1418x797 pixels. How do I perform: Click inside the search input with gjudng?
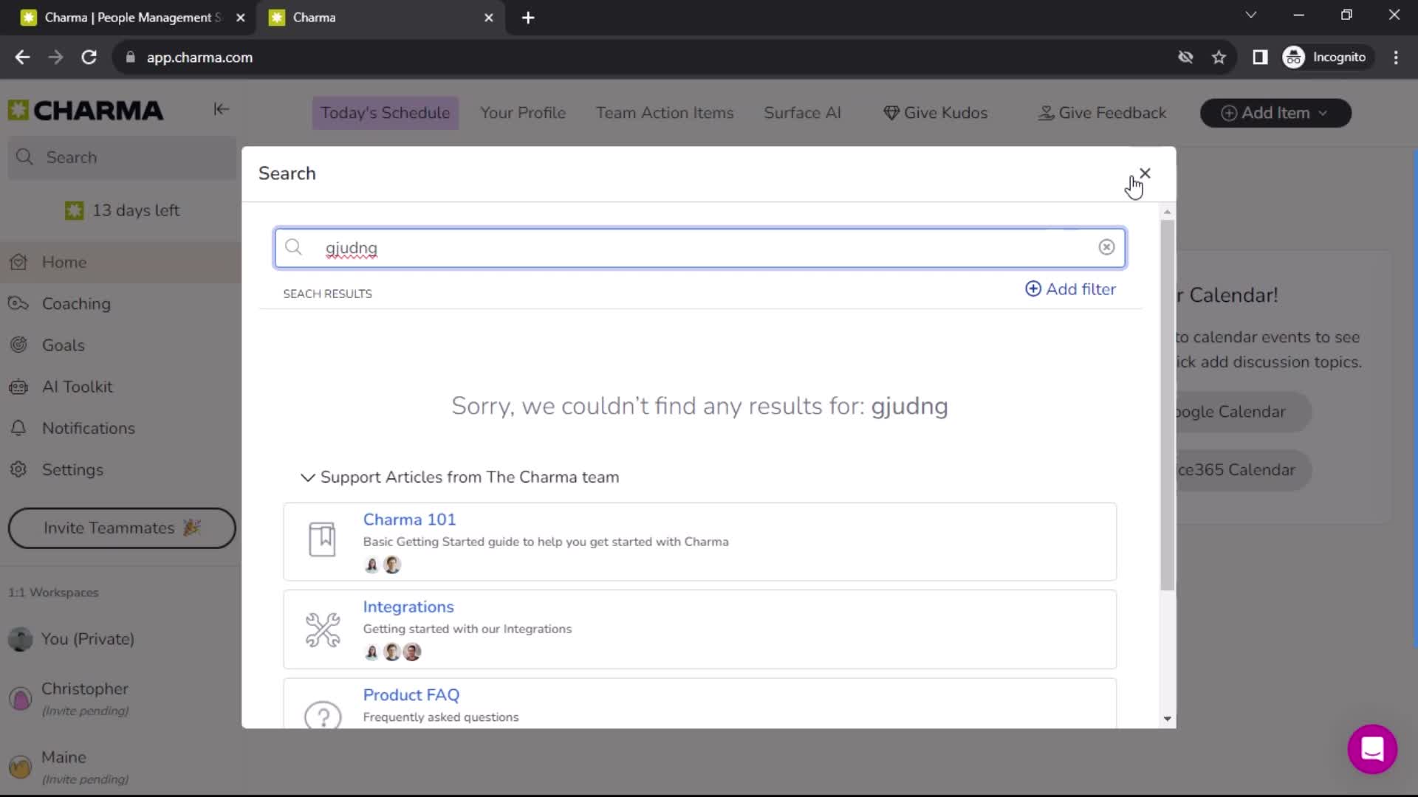coord(699,248)
